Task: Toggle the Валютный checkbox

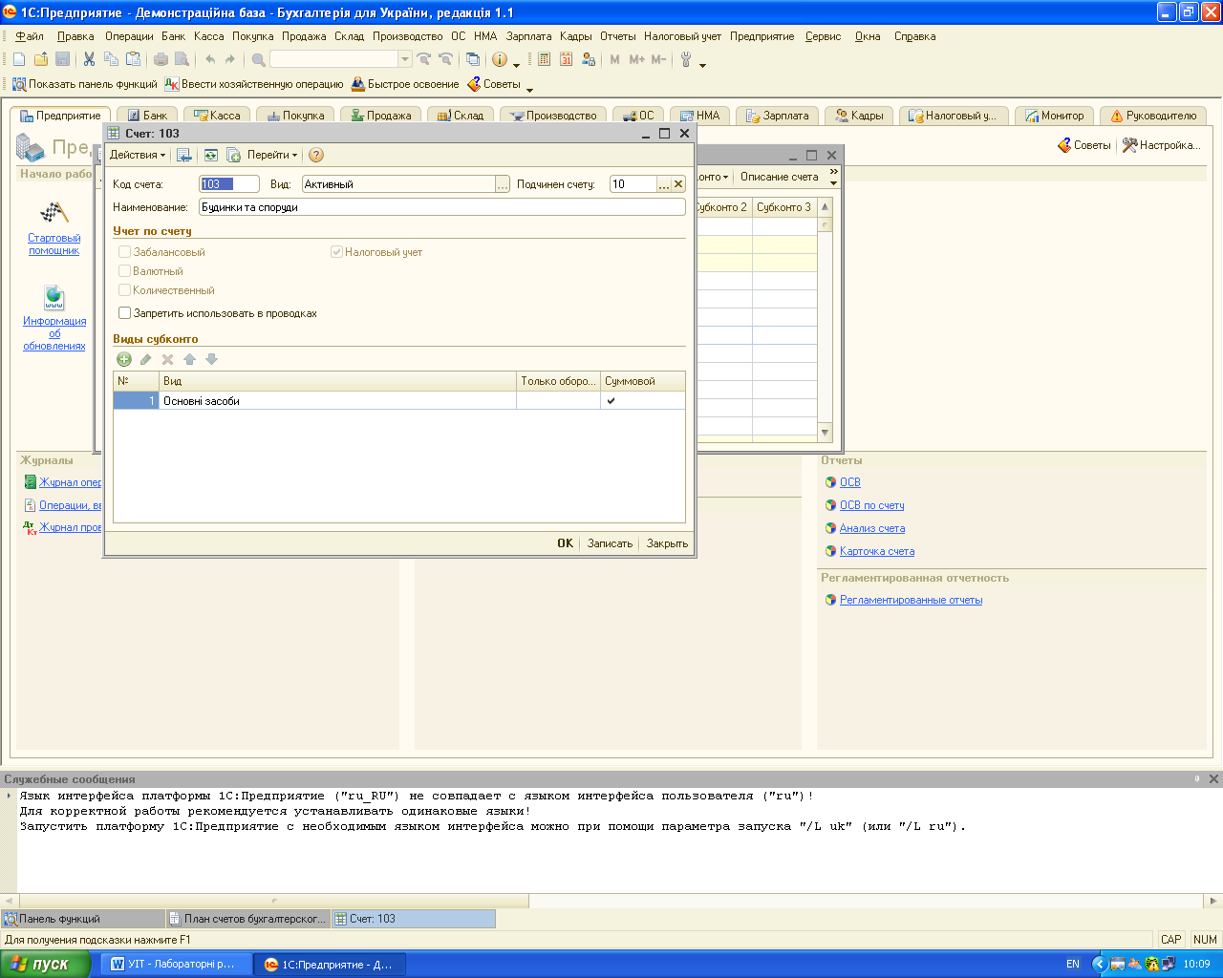Action: tap(124, 271)
